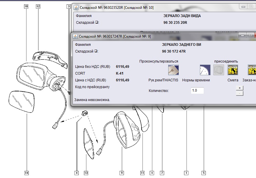
Task: Open the Нормы времени clock icon
Action: click(x=205, y=70)
